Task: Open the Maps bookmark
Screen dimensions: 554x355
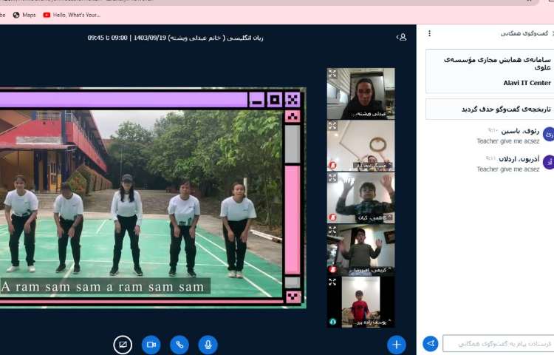Action: tap(24, 14)
